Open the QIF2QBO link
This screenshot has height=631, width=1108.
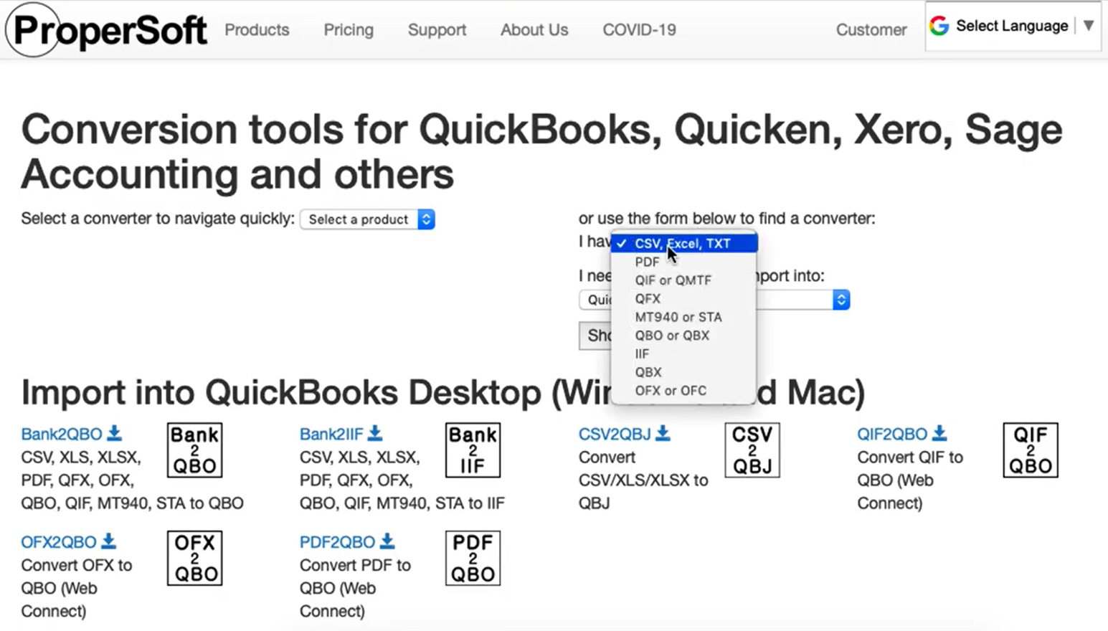[892, 434]
